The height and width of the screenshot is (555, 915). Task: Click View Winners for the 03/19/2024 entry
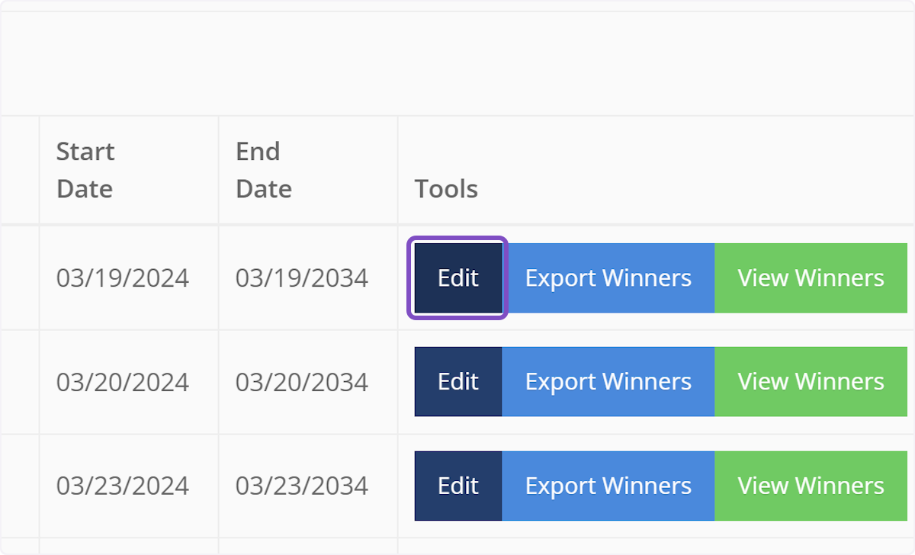click(x=811, y=277)
